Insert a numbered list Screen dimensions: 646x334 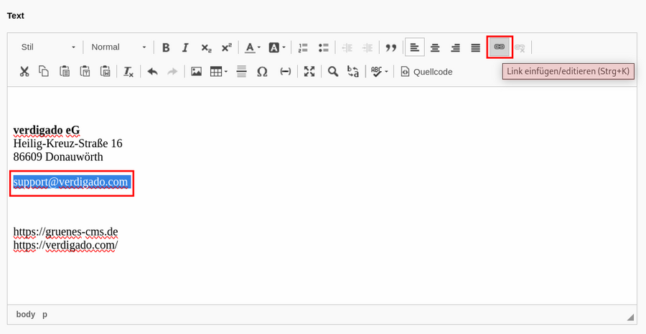303,47
